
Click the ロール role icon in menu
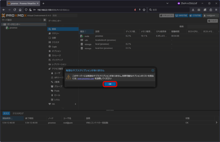tap(52, 95)
